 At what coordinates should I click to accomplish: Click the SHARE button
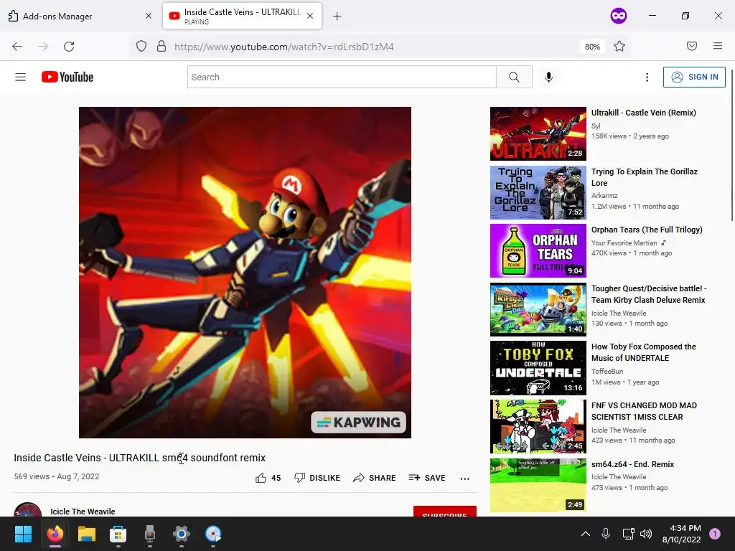click(375, 478)
